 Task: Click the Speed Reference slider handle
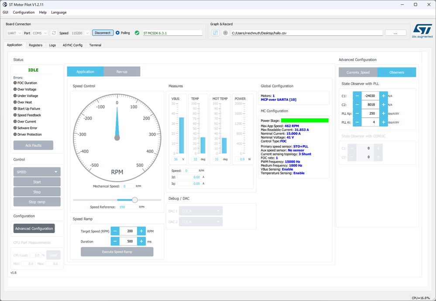135,200
